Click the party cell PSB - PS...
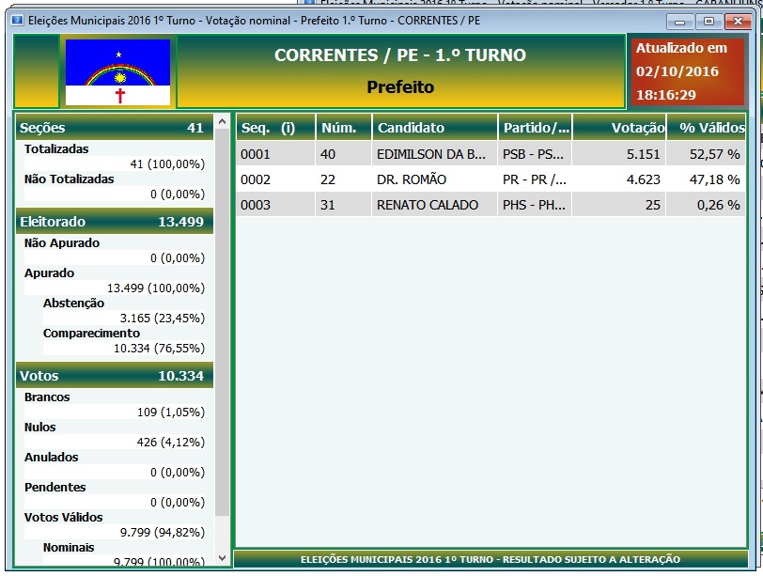The image size is (763, 576). 535,154
